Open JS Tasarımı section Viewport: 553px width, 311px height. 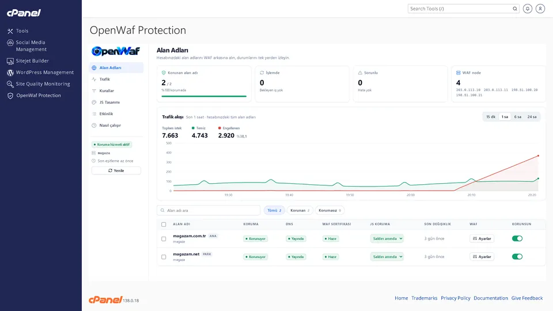116,103
